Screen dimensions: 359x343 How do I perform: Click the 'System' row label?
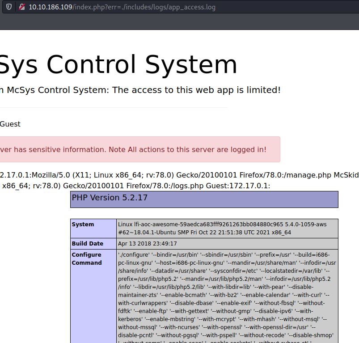pyautogui.click(x=93, y=229)
